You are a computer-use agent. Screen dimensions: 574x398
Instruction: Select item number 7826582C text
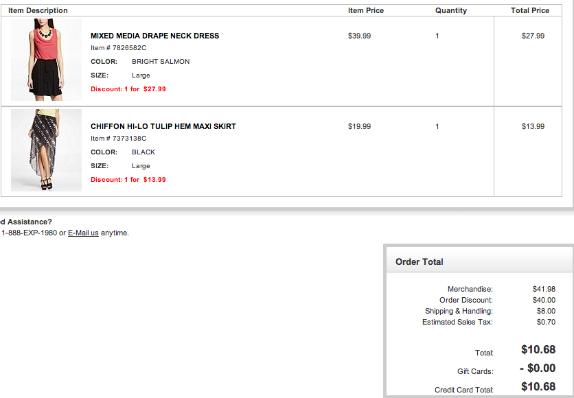coord(118,48)
